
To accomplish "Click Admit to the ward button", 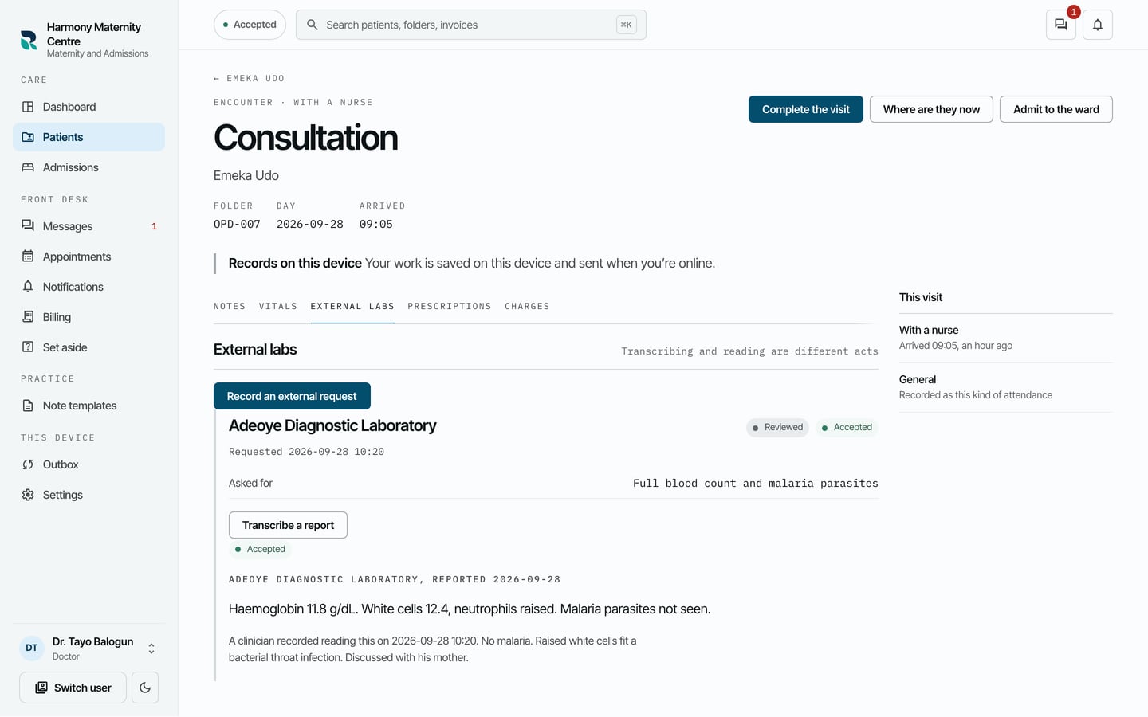I will point(1056,109).
